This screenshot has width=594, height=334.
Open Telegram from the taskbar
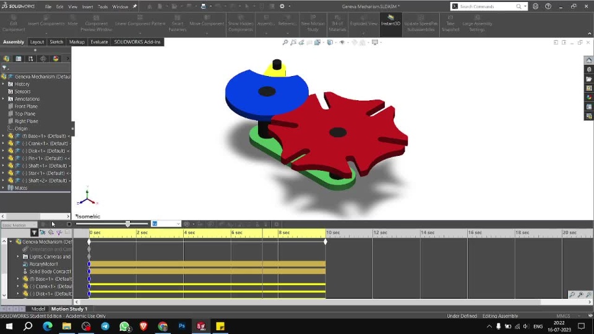[105, 326]
